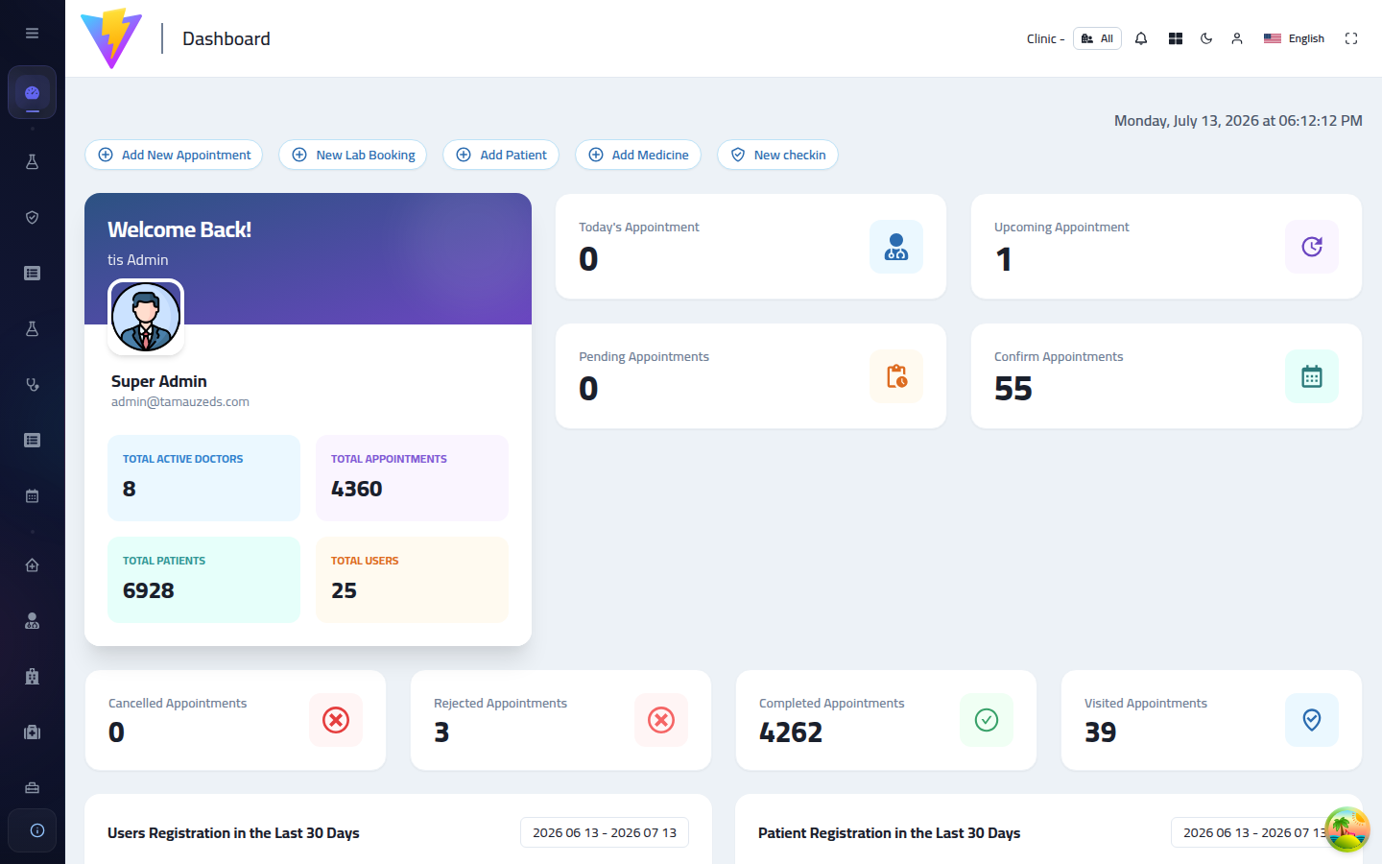1382x864 pixels.
Task: Open the English language selector
Action: (x=1294, y=38)
